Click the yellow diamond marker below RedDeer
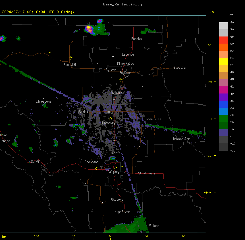The height and width of the screenshot is (240, 245). [121, 80]
